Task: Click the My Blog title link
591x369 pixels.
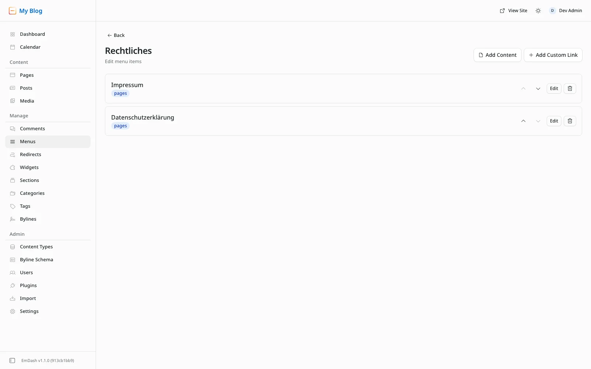Action: click(x=31, y=11)
